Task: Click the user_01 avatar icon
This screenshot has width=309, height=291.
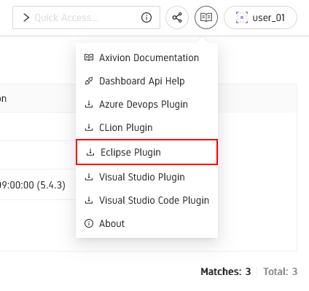Action: tap(242, 17)
